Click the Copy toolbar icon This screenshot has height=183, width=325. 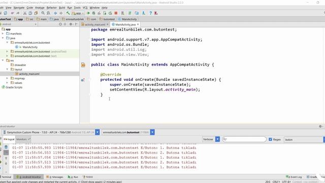tap(30, 13)
